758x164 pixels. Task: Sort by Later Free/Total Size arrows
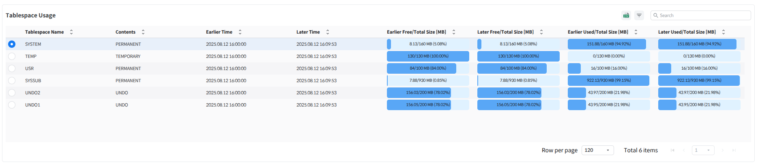point(541,32)
